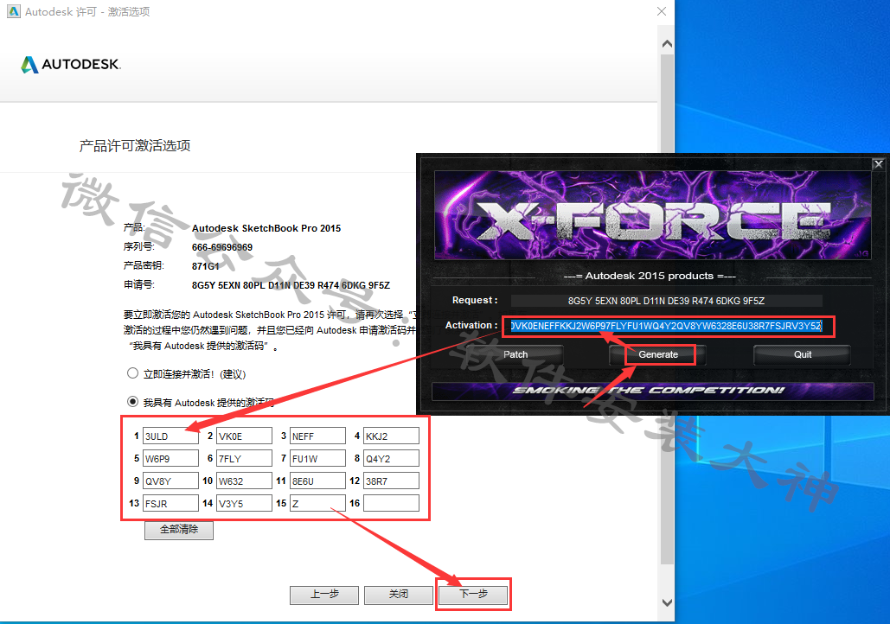Click the Patch button in X-Force
This screenshot has height=624, width=890.
pyautogui.click(x=515, y=354)
